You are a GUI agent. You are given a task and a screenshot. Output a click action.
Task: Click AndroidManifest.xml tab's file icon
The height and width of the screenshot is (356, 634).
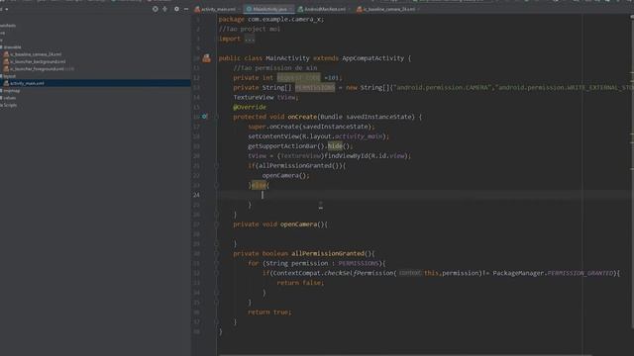[x=300, y=9]
